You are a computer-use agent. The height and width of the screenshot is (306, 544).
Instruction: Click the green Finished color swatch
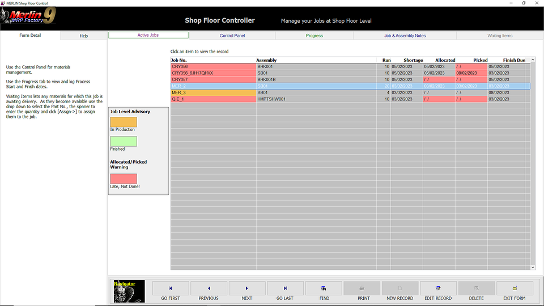[124, 142]
